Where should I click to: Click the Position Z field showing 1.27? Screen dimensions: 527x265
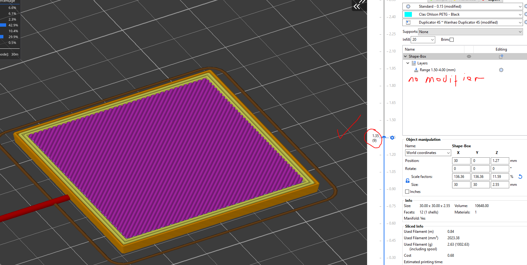tap(500, 161)
